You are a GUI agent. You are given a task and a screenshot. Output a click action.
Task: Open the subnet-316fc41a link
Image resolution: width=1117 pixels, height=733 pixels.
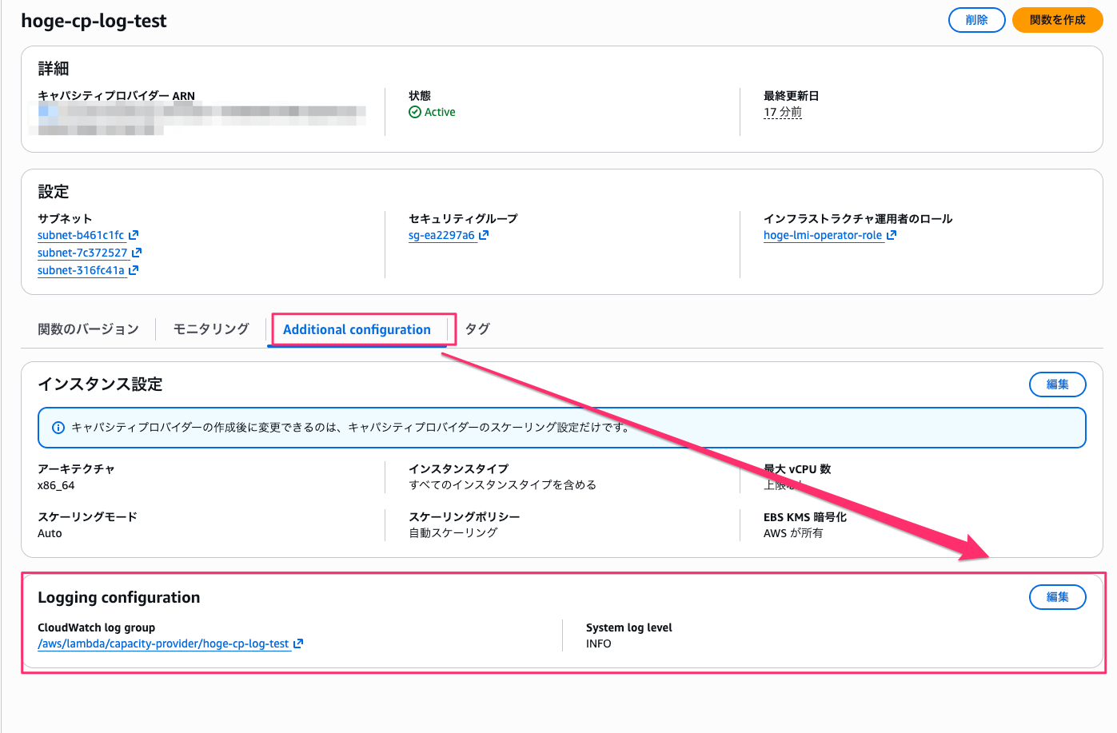point(81,270)
